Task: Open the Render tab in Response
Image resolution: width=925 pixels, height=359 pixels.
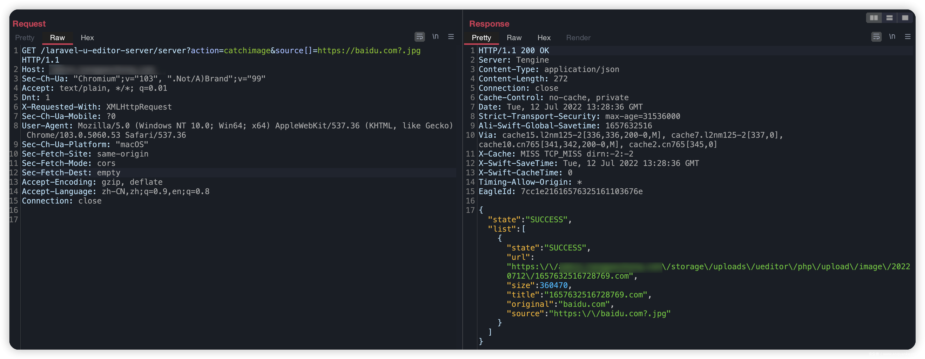Action: 578,38
